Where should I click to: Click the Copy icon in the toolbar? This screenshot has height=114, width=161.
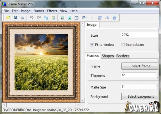[46, 17]
